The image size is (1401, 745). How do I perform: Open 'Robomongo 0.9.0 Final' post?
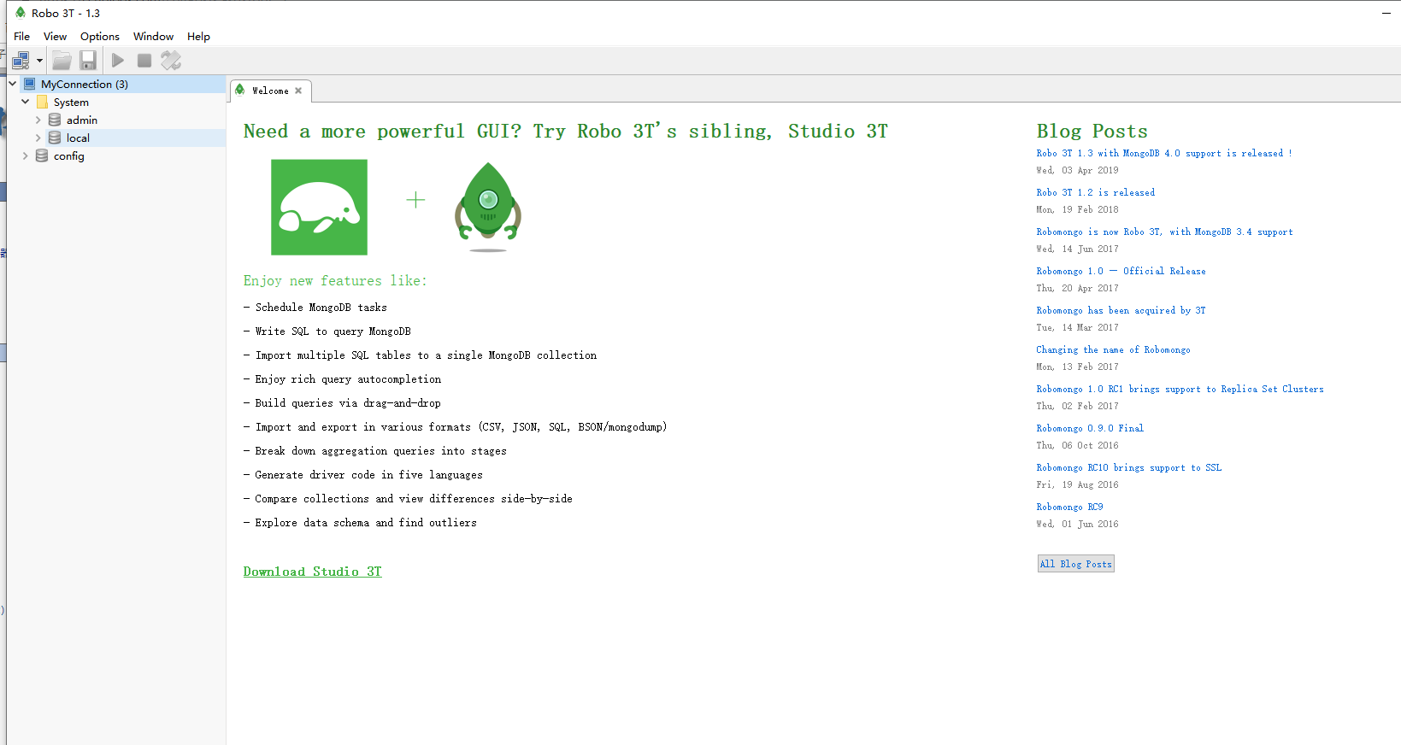click(x=1089, y=428)
